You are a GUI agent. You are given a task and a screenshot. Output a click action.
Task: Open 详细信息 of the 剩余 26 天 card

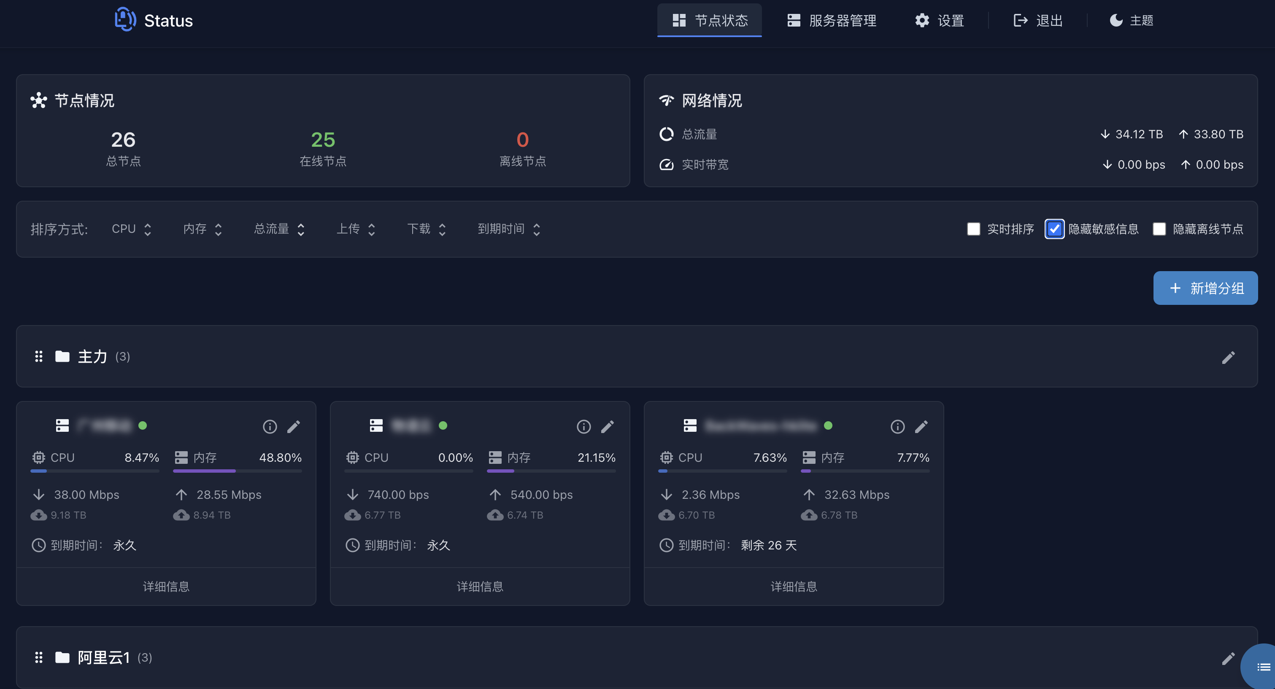click(794, 587)
